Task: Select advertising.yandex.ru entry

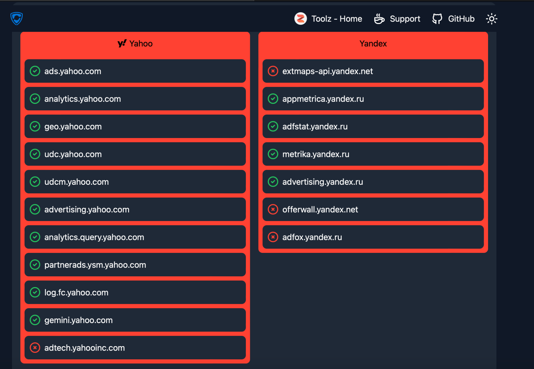Action: tap(373, 182)
